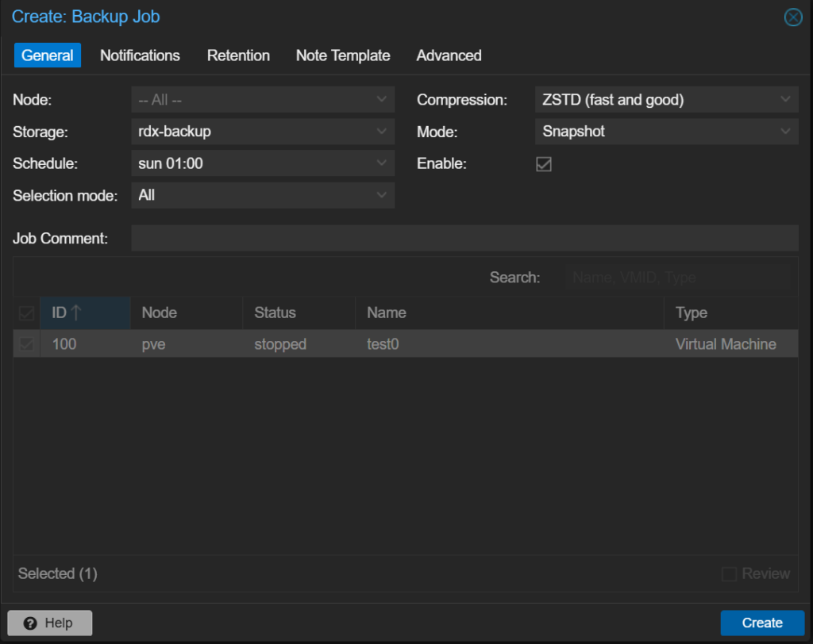Click the question mark Help icon

coord(31,623)
